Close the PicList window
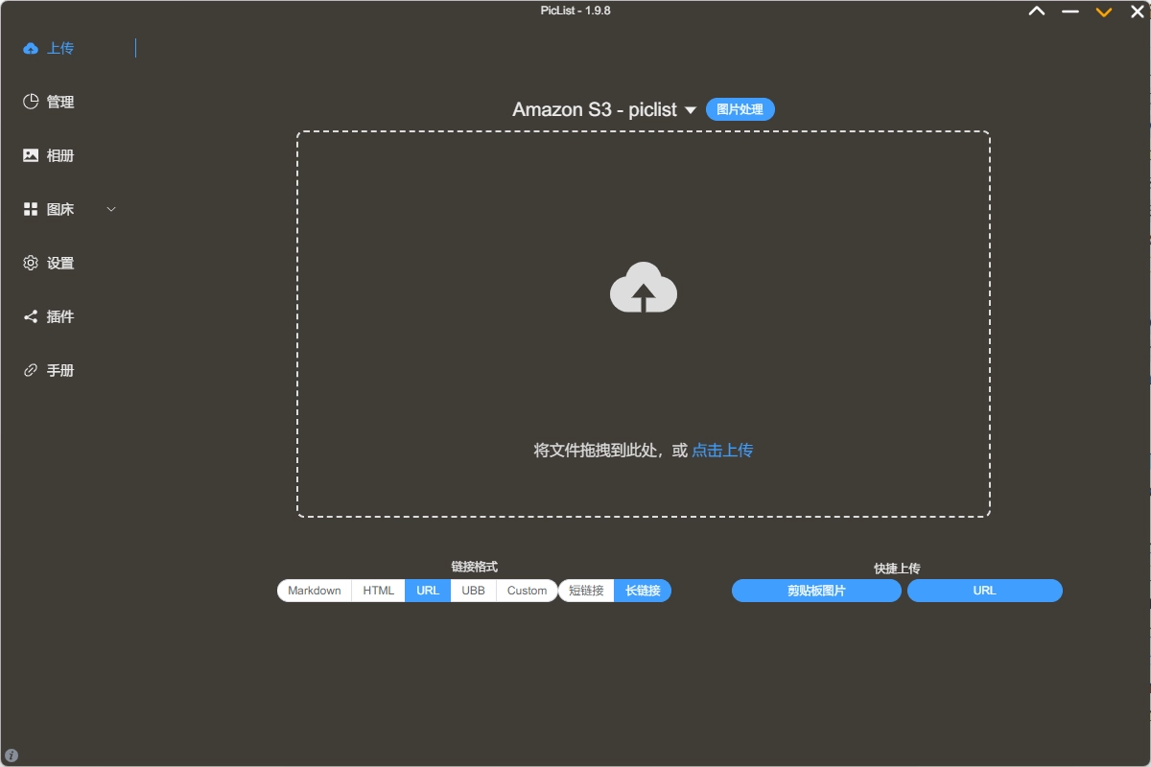The width and height of the screenshot is (1151, 767). coord(1138,12)
